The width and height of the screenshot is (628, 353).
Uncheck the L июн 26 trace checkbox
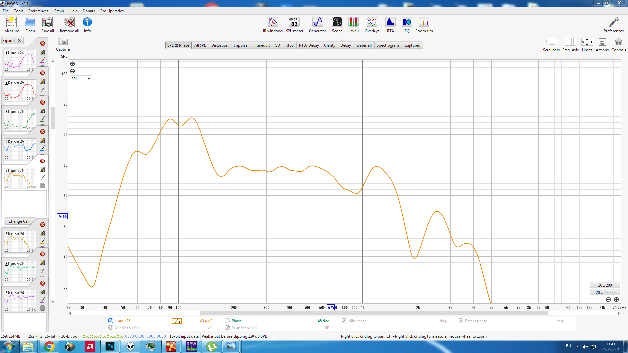point(111,321)
